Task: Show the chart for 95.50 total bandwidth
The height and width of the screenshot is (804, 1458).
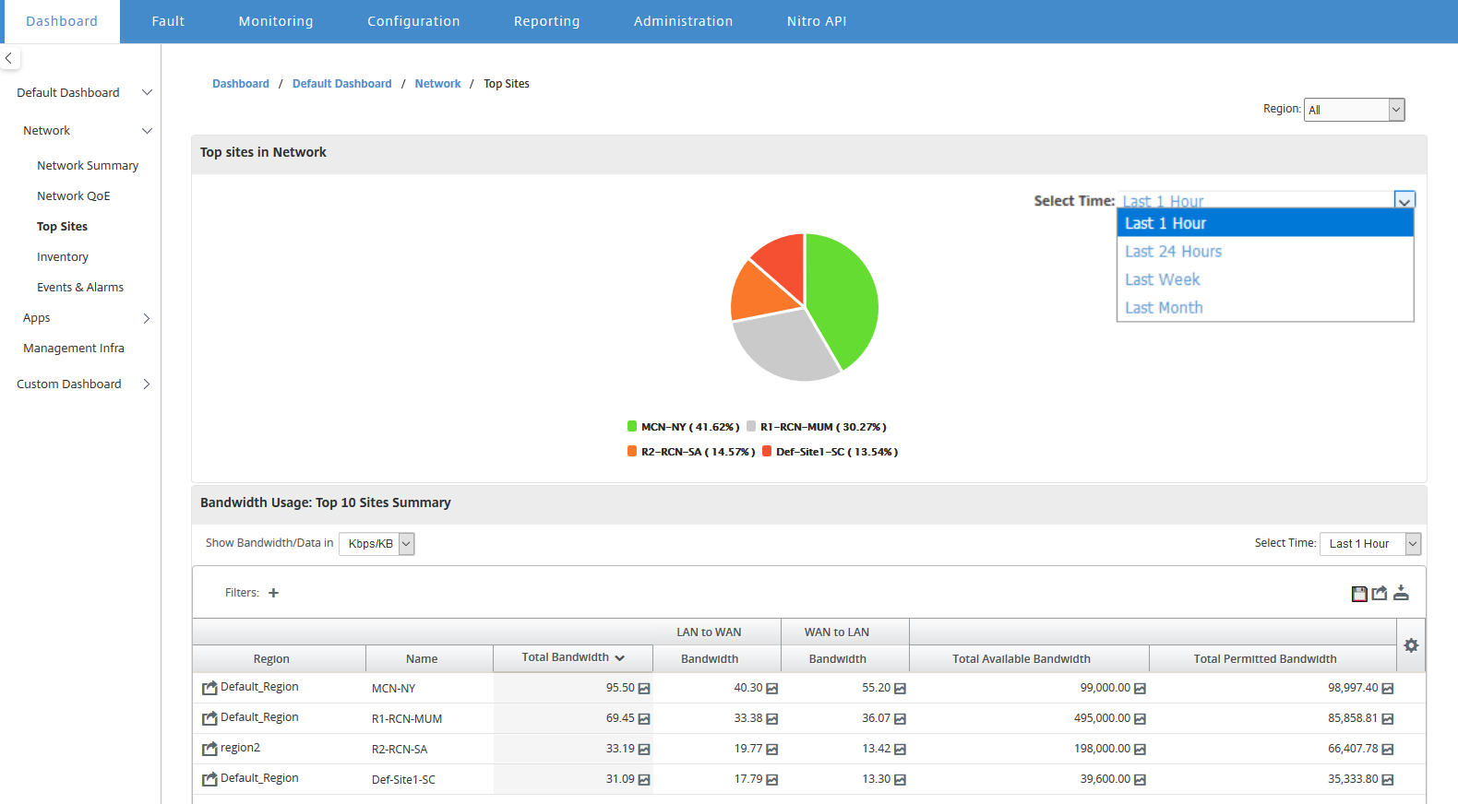Action: [x=644, y=689]
